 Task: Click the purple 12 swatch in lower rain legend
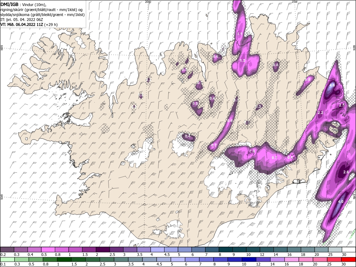[x=263, y=260]
